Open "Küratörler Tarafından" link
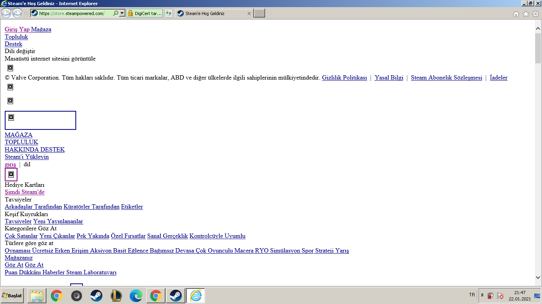The image size is (542, 304). tap(91, 207)
